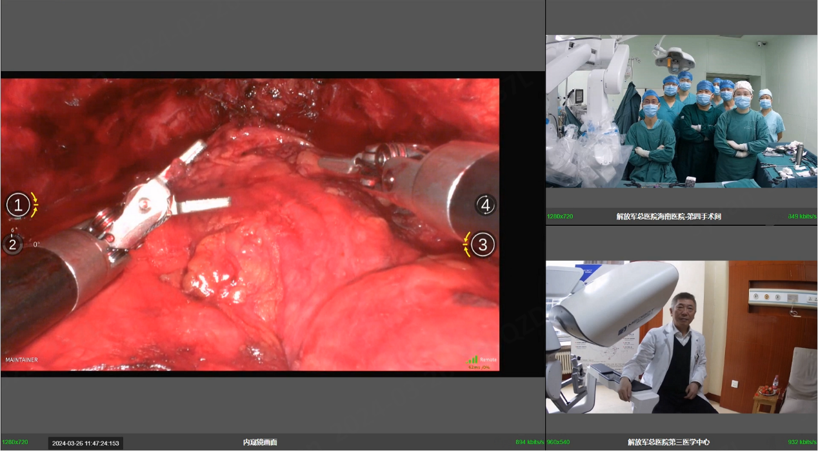Click the 2024-03-26 timestamp overlay
Image resolution: width=818 pixels, height=451 pixels.
tap(86, 443)
